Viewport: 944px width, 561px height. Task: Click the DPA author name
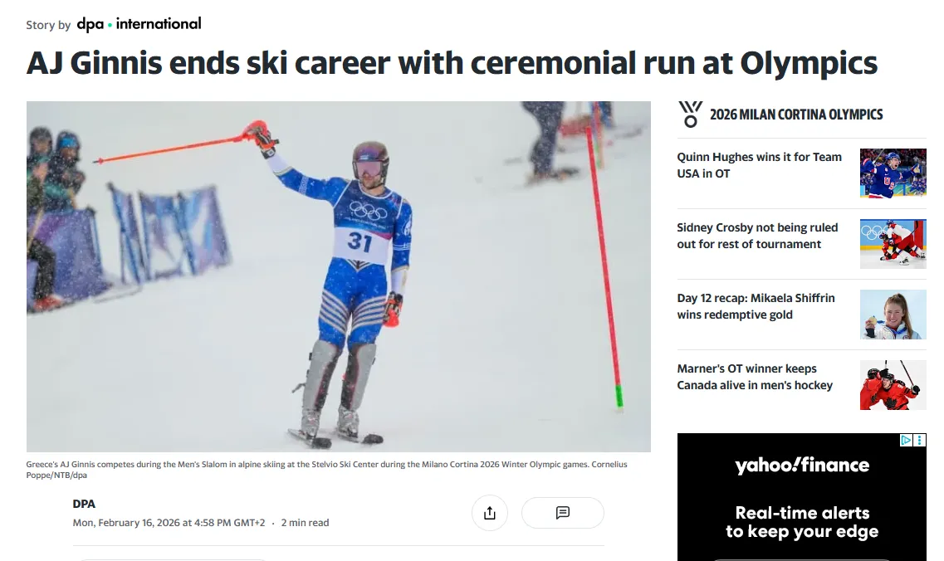tap(84, 504)
